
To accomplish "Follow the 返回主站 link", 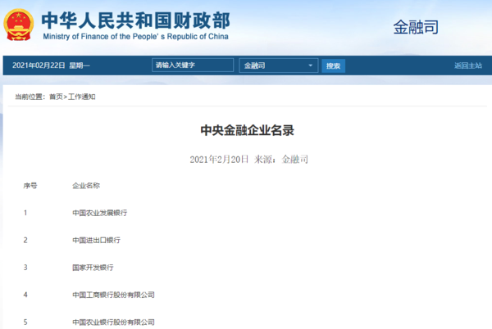I will [468, 65].
